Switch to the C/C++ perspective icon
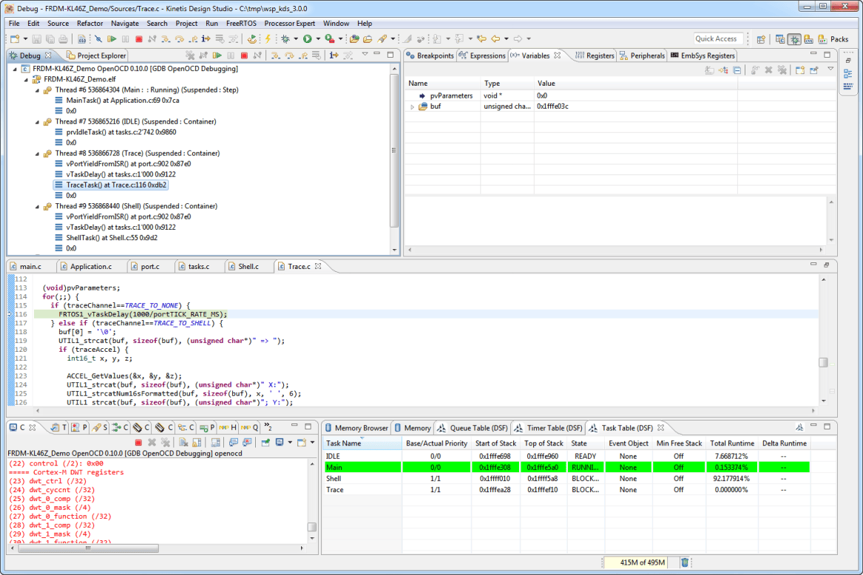 click(x=780, y=39)
